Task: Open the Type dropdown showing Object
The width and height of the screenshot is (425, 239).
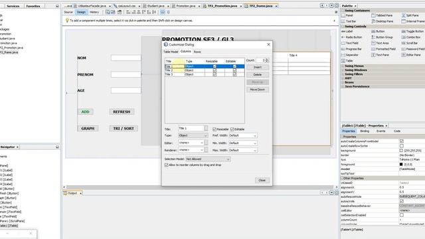Action: [193, 135]
